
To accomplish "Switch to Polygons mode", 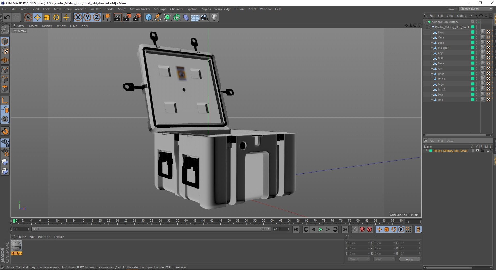I will click(5, 88).
